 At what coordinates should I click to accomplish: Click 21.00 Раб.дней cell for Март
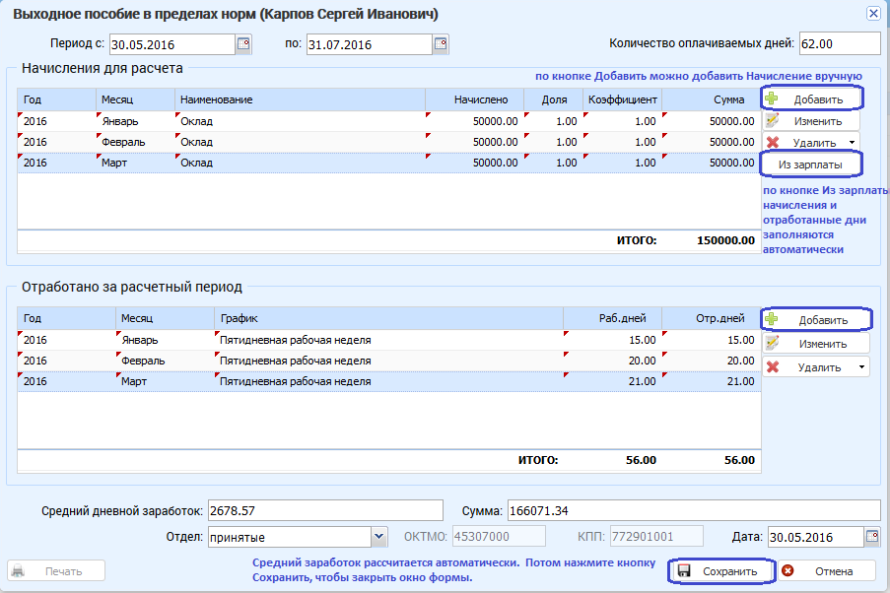point(612,381)
